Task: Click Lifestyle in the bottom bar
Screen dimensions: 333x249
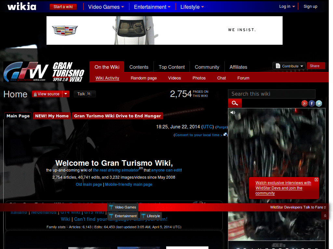Action: point(151,216)
